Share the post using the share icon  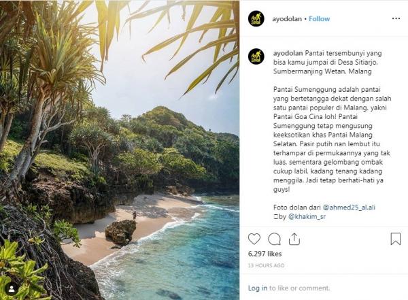click(294, 239)
